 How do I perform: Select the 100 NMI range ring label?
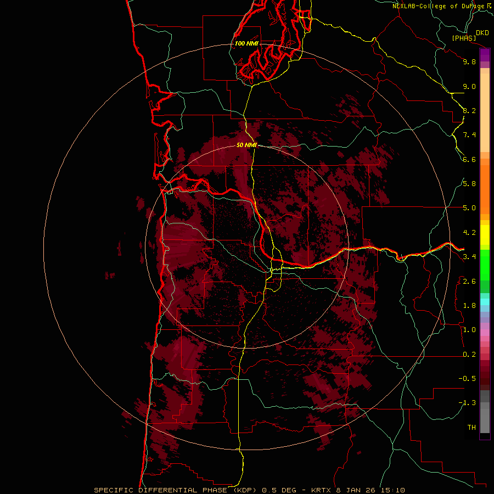tap(246, 43)
